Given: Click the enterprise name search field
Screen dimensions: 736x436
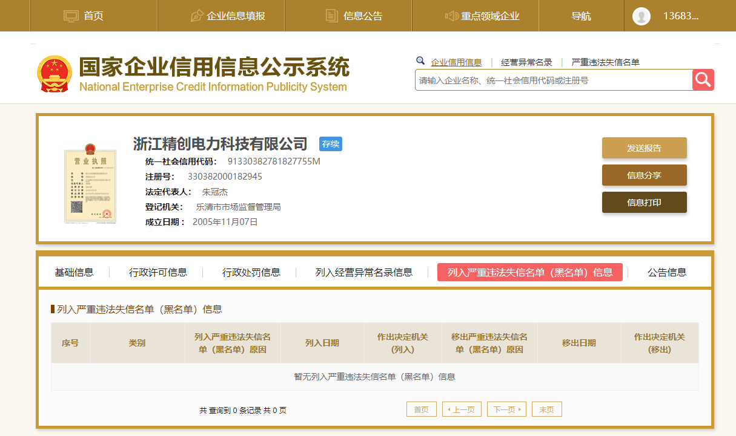Looking at the screenshot, I should click(554, 80).
